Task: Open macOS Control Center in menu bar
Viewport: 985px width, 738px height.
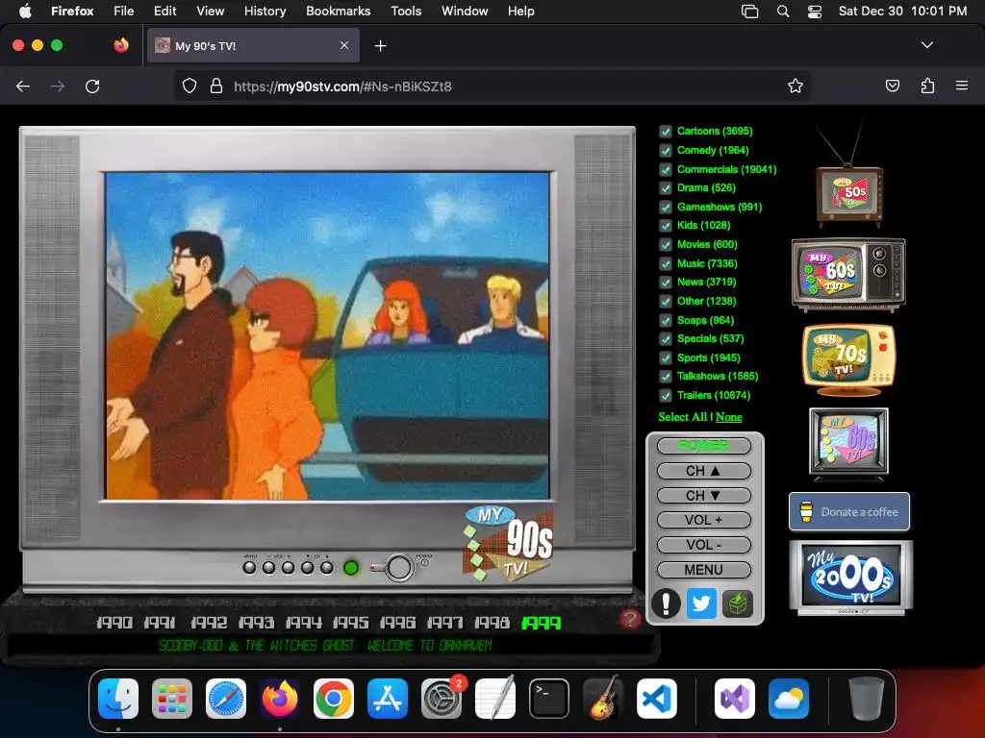Action: coord(814,12)
